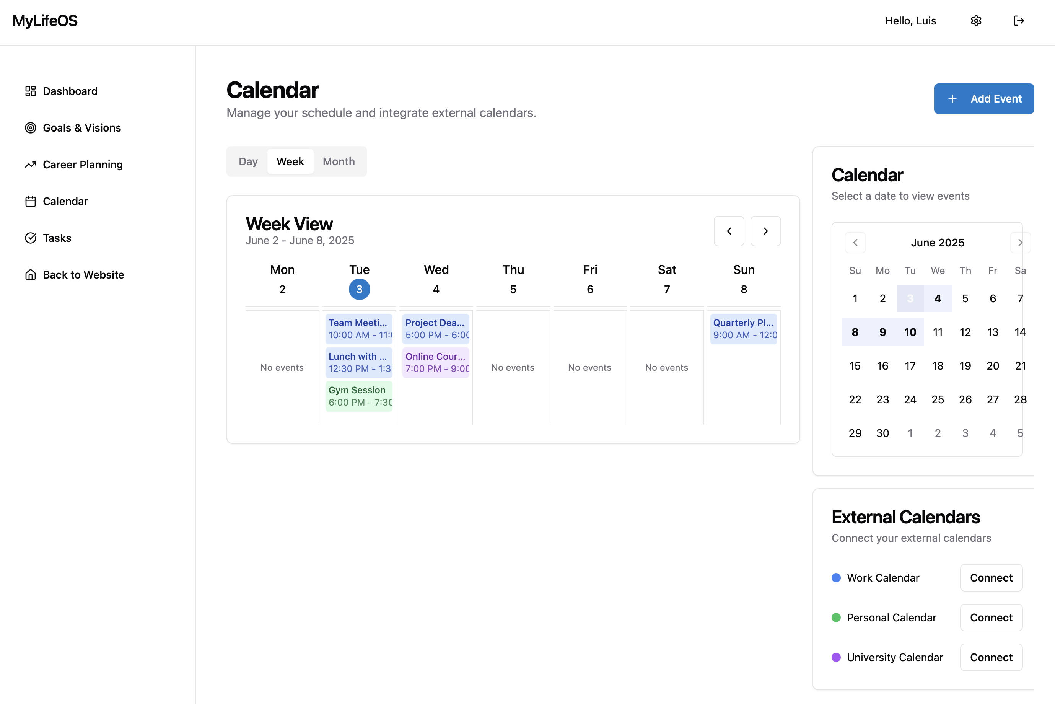Click the logout icon in the header
Image resolution: width=1055 pixels, height=704 pixels.
pyautogui.click(x=1019, y=21)
